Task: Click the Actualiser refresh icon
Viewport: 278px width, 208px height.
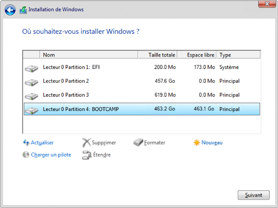Action: [26, 143]
